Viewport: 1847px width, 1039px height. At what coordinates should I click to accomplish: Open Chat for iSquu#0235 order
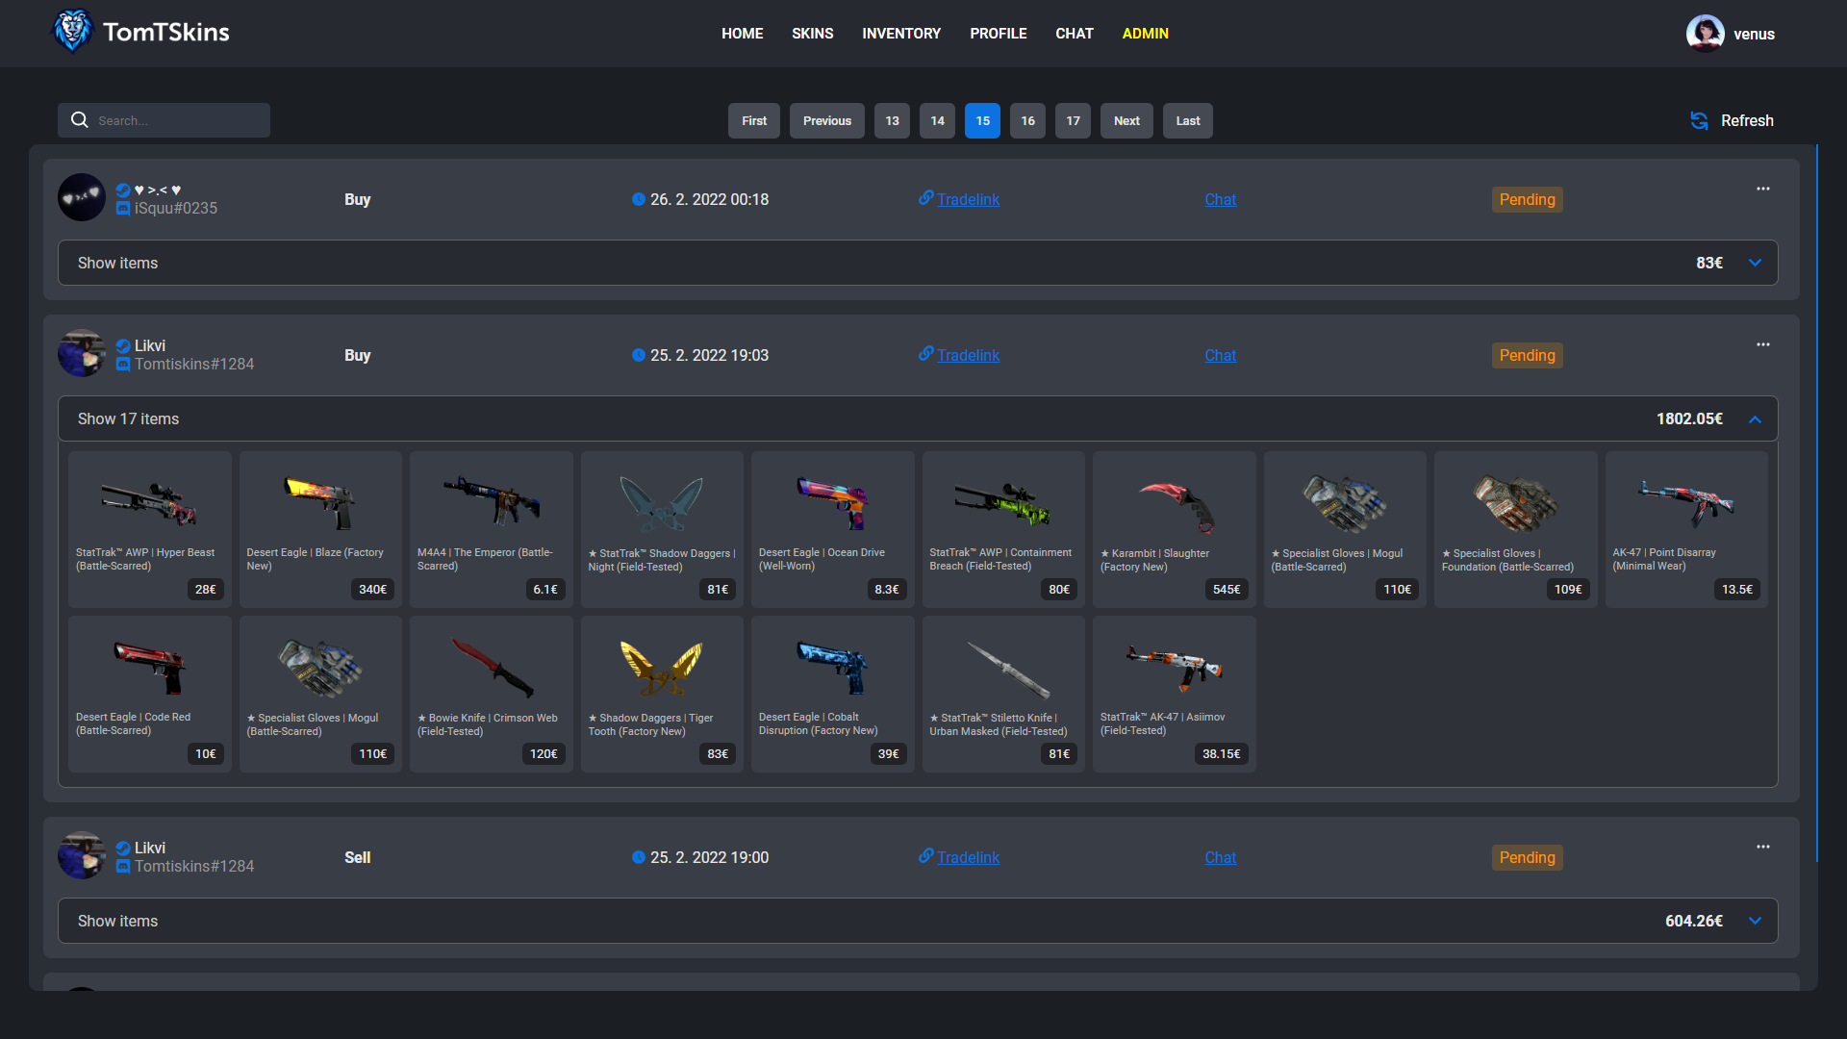[1220, 199]
